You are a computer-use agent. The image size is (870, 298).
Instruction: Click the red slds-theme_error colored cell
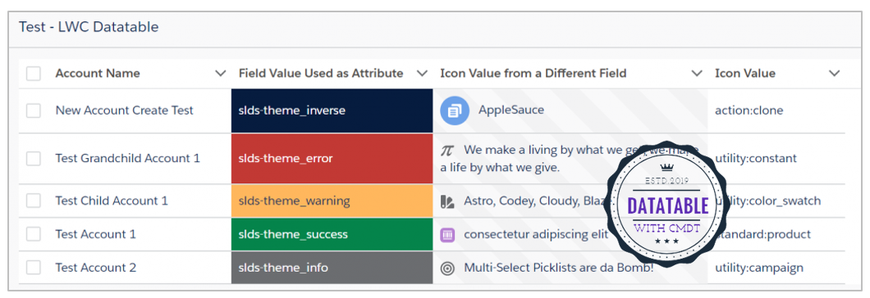[332, 159]
